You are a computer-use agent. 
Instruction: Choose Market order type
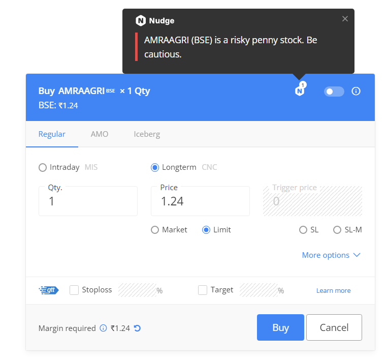tap(169, 230)
